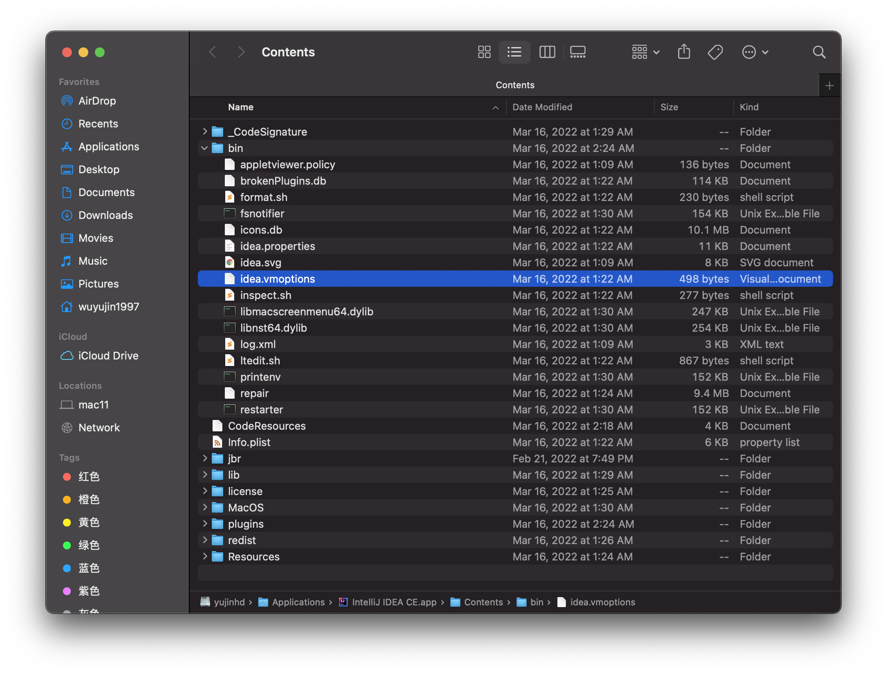
Task: Switch to gallery view
Action: click(578, 52)
